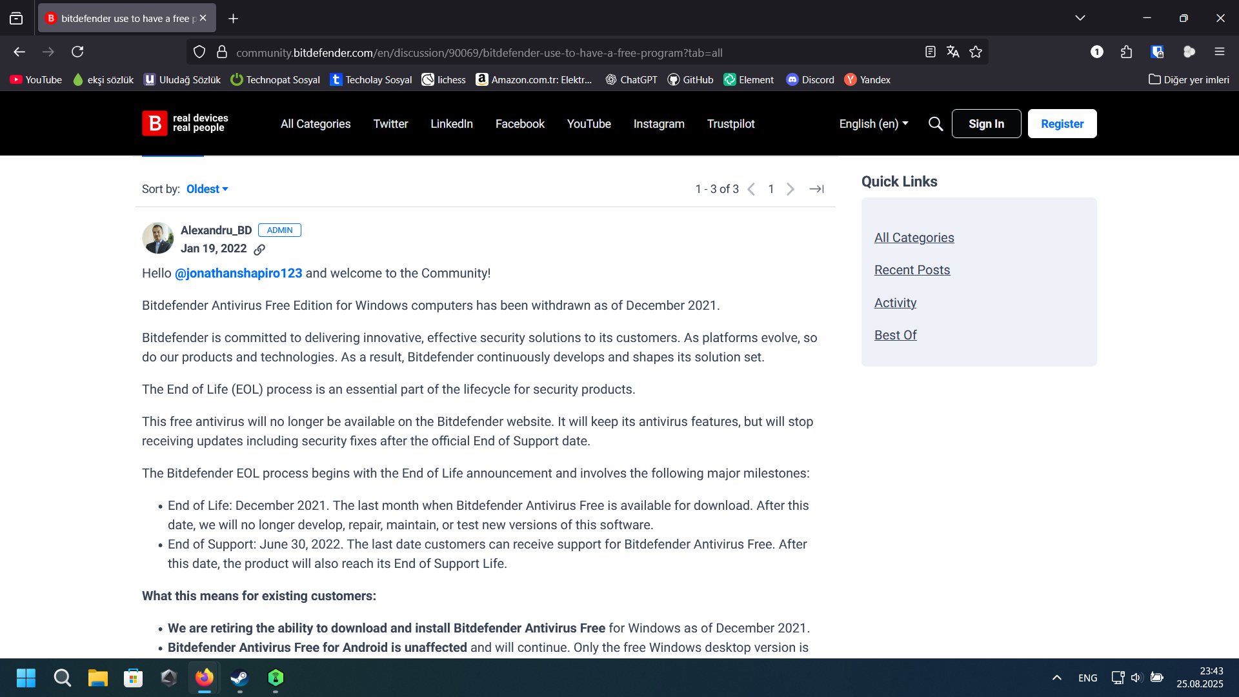Open Best Of in Quick Links
The width and height of the screenshot is (1239, 697).
click(x=895, y=335)
